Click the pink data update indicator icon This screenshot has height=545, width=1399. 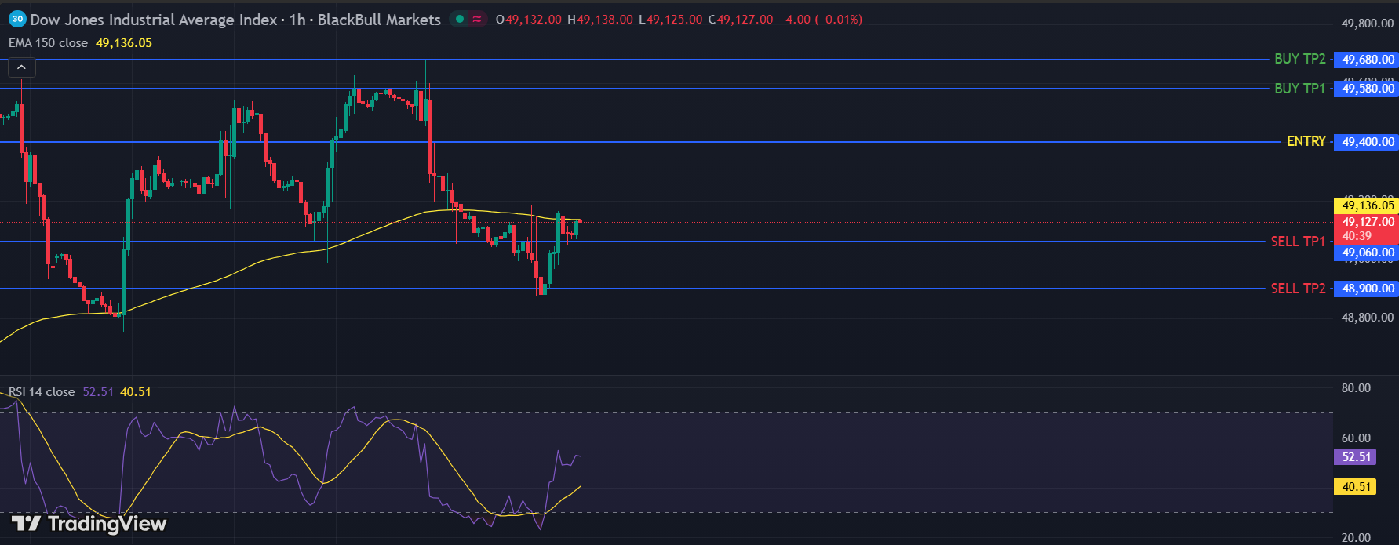point(477,19)
